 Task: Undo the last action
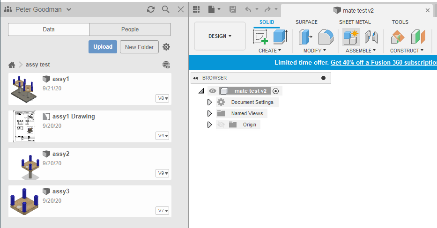tap(248, 9)
